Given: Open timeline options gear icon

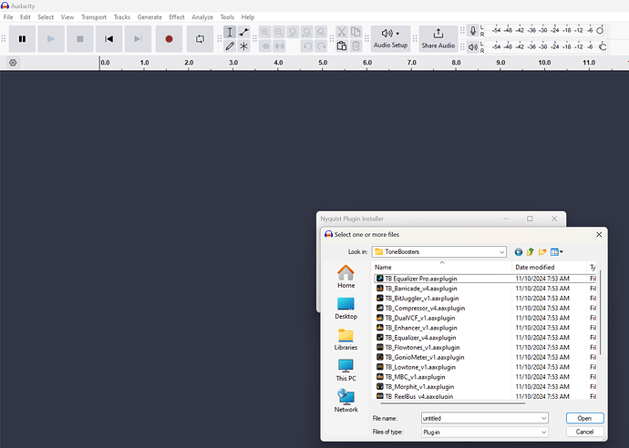Looking at the screenshot, I should (x=13, y=63).
